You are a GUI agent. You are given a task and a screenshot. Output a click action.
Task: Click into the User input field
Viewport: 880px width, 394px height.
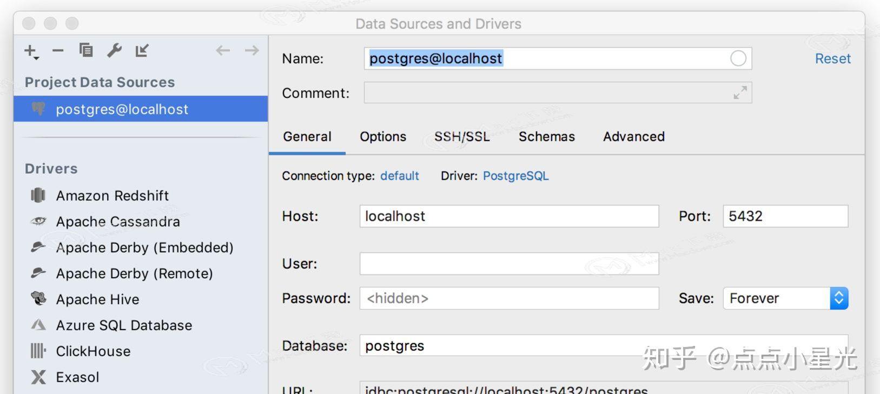coord(509,264)
